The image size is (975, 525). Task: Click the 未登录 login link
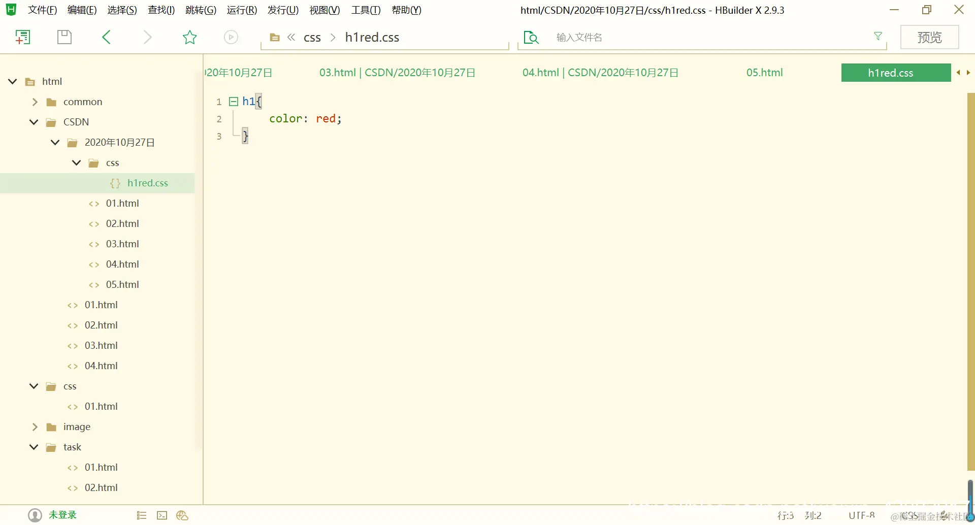62,515
